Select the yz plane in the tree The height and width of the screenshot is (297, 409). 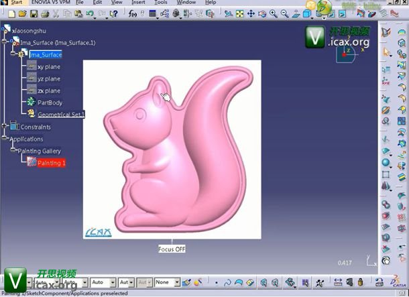coord(49,79)
